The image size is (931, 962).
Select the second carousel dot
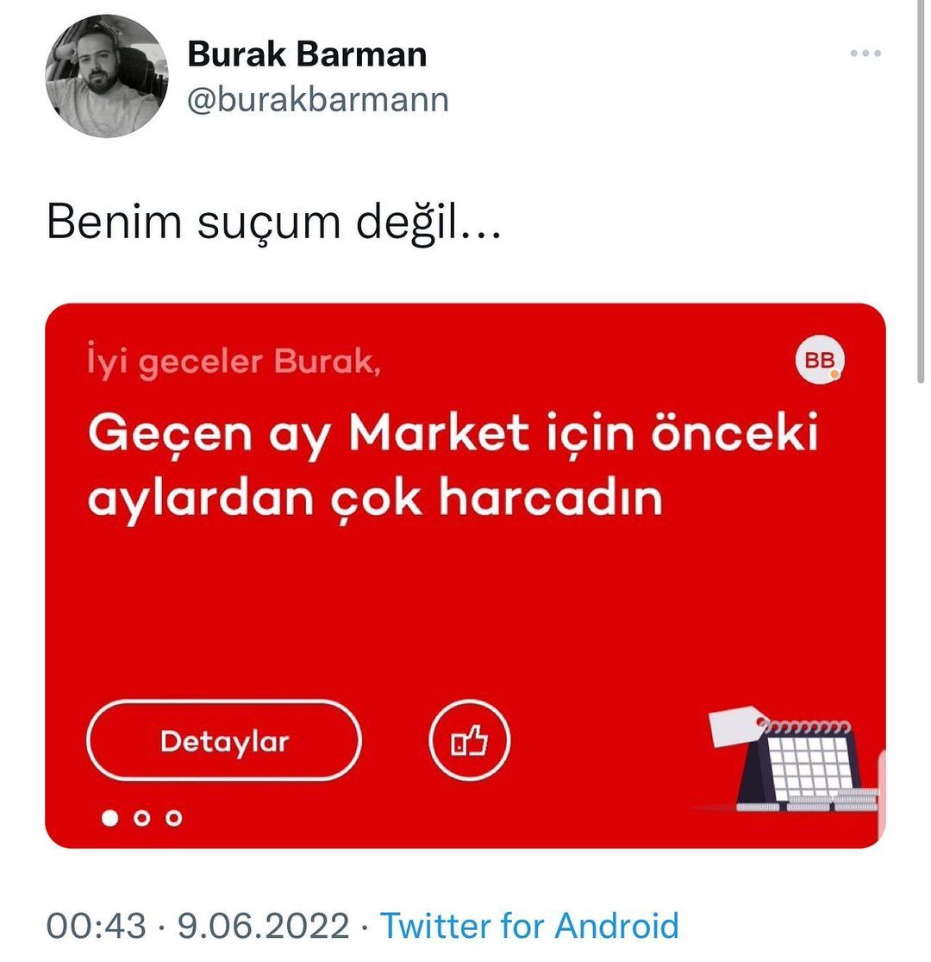(141, 818)
